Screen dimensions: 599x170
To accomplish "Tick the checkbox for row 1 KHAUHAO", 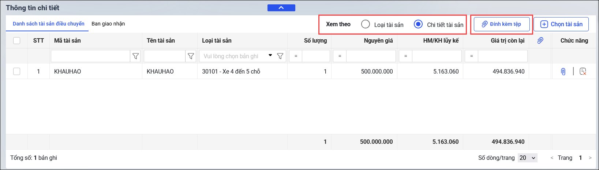I will pos(16,71).
